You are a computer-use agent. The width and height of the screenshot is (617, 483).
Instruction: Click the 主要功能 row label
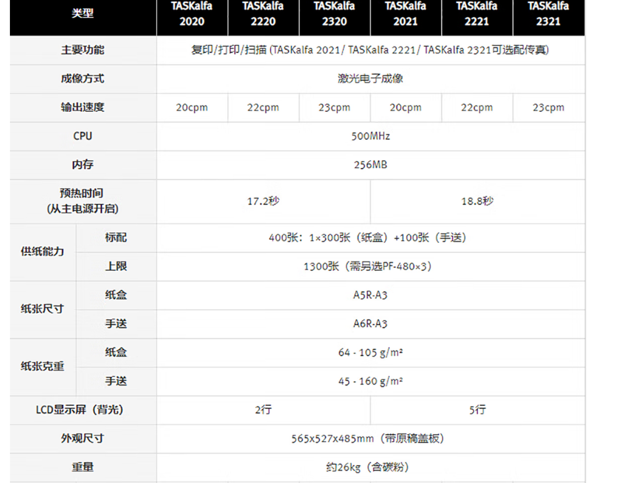(83, 50)
